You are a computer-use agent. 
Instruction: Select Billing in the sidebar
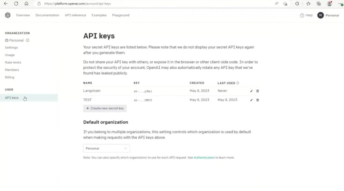tap(10, 77)
